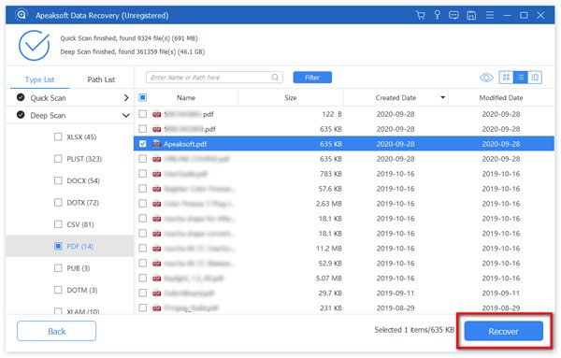Check the CSV (81) type checkbox
This screenshot has width=561, height=358.
pyautogui.click(x=58, y=224)
